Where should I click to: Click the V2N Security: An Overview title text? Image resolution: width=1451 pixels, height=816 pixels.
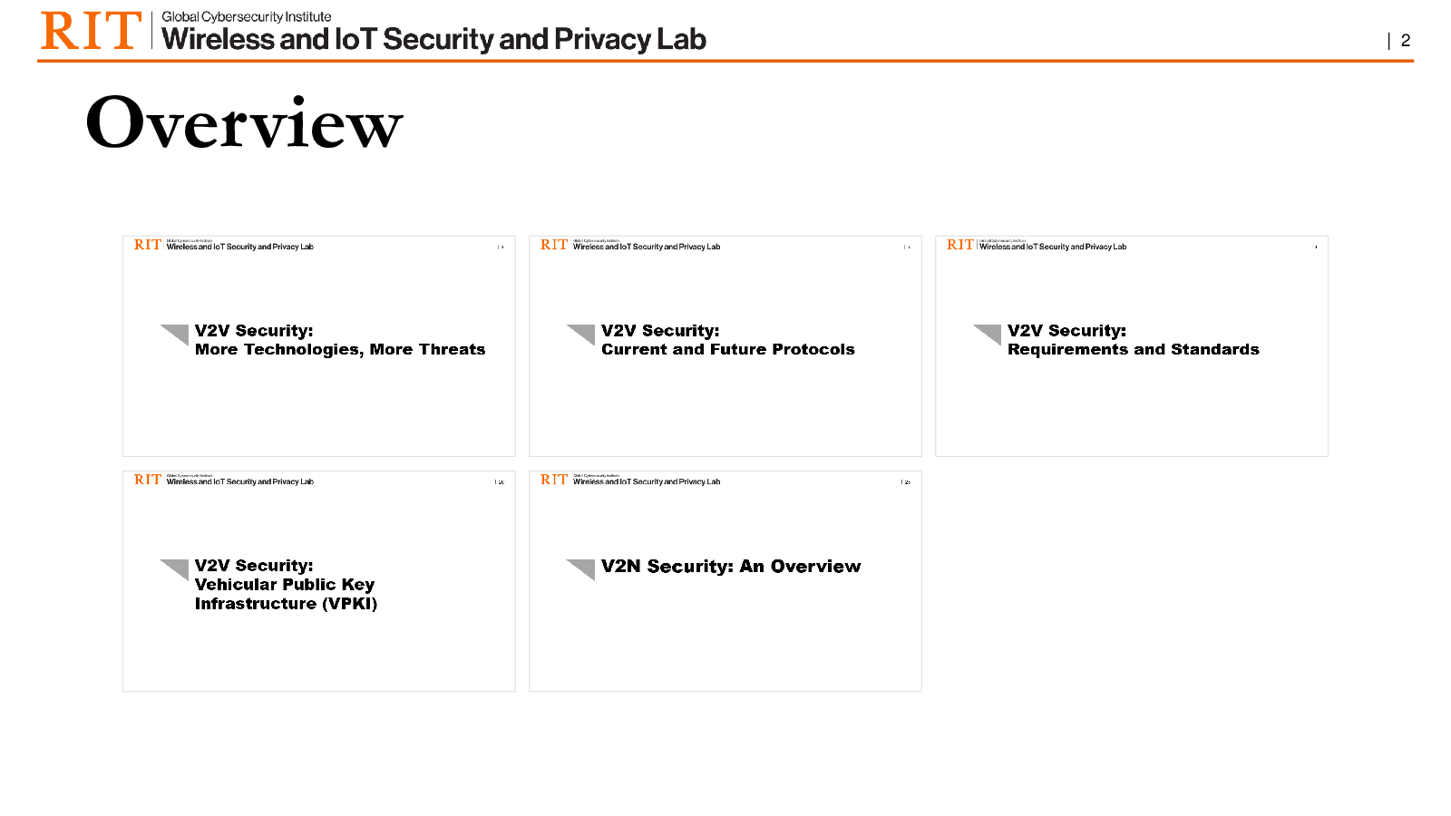pyautogui.click(x=731, y=566)
